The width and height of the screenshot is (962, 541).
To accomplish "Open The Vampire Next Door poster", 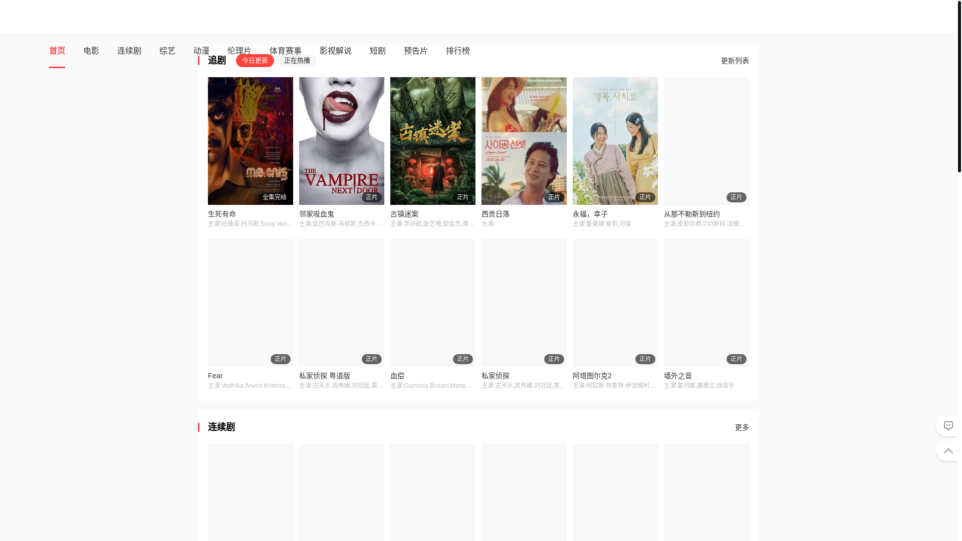I will click(342, 141).
